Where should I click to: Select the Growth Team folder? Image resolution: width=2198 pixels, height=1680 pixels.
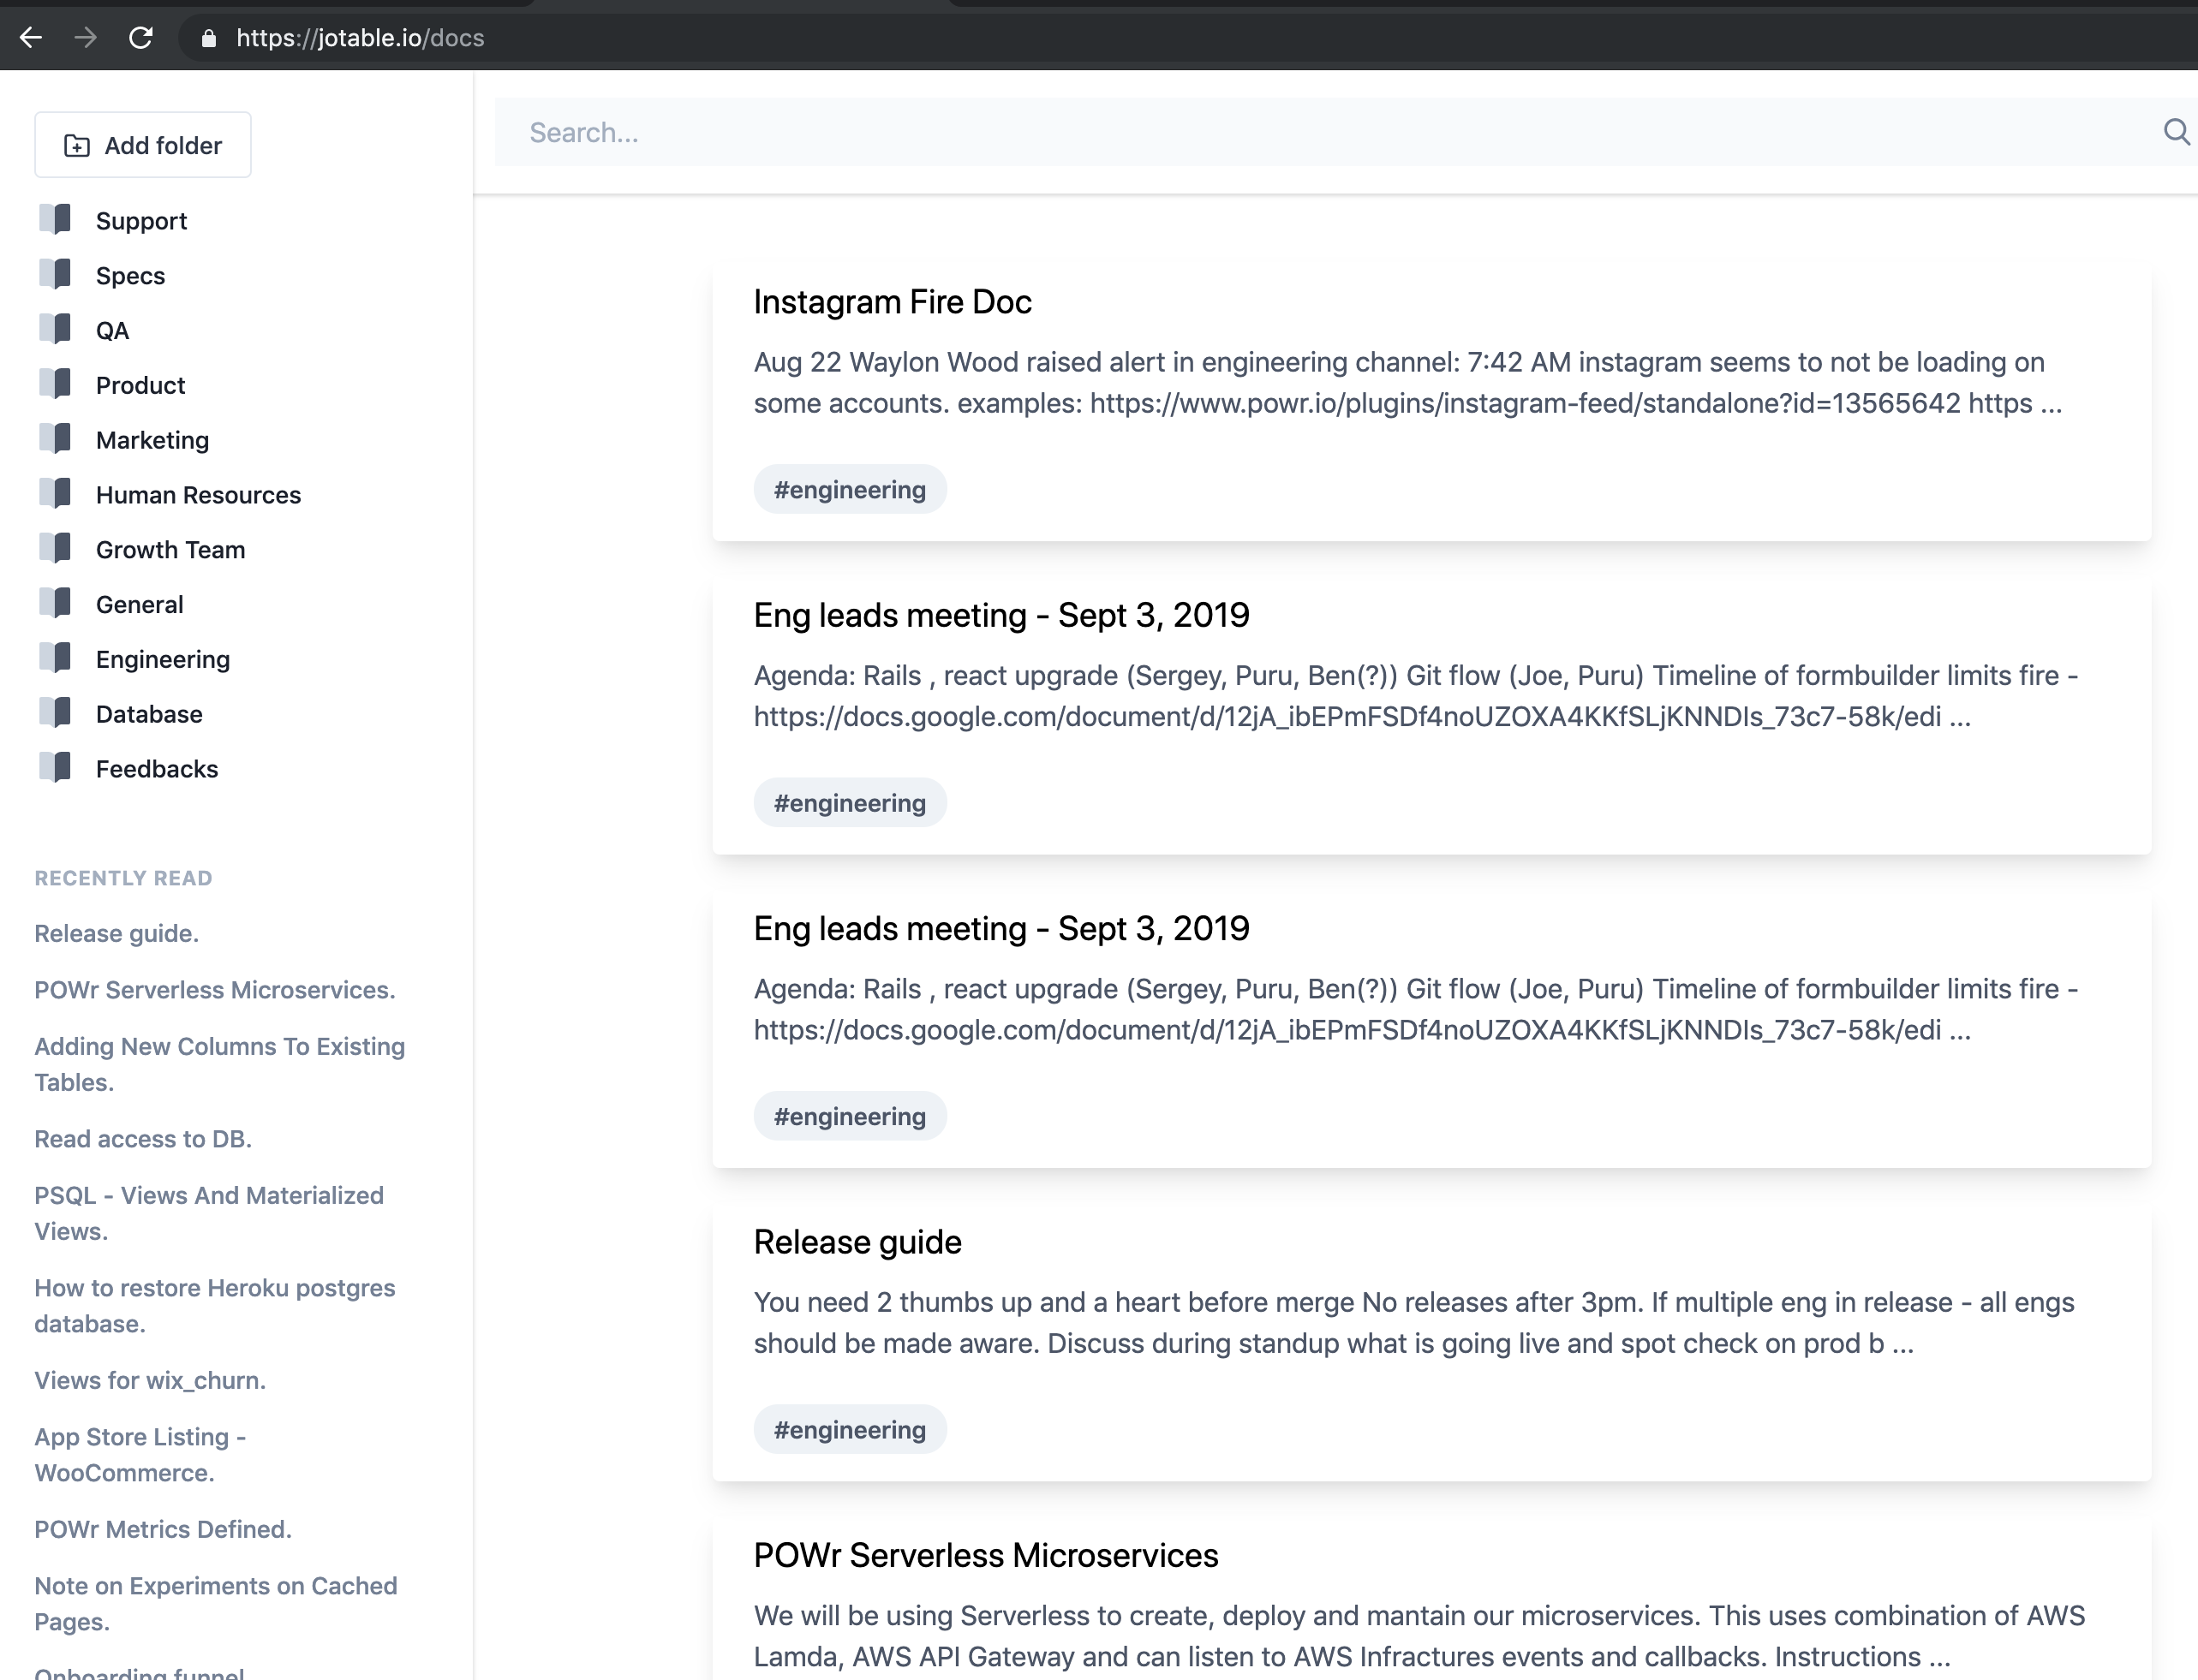pos(170,548)
